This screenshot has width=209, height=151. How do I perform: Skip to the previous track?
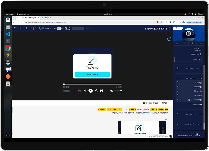(x=80, y=91)
